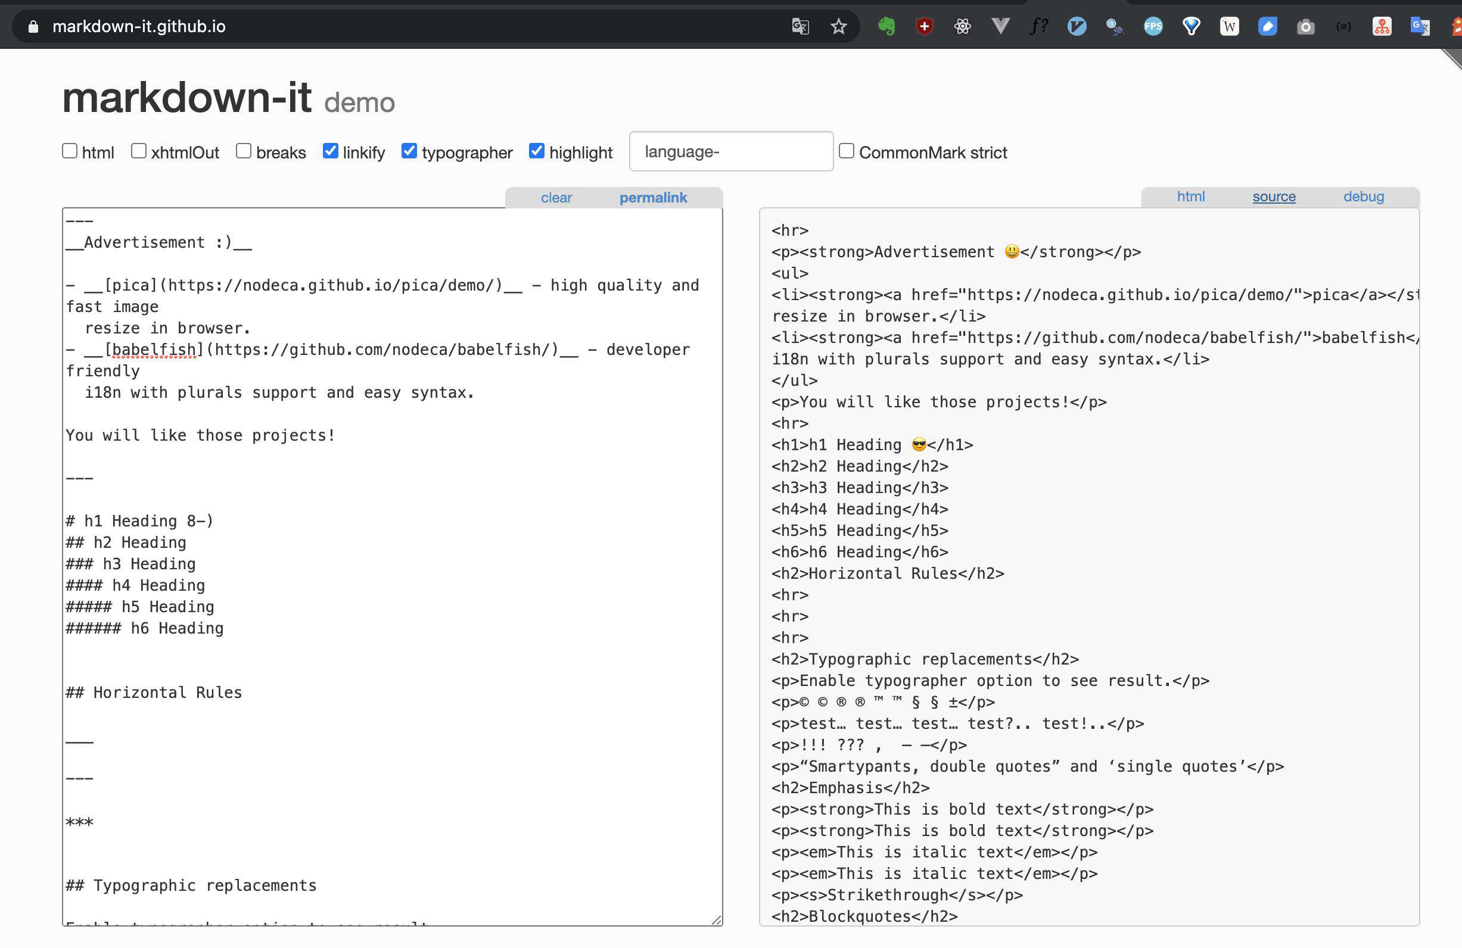Select the source output tab

1274,197
